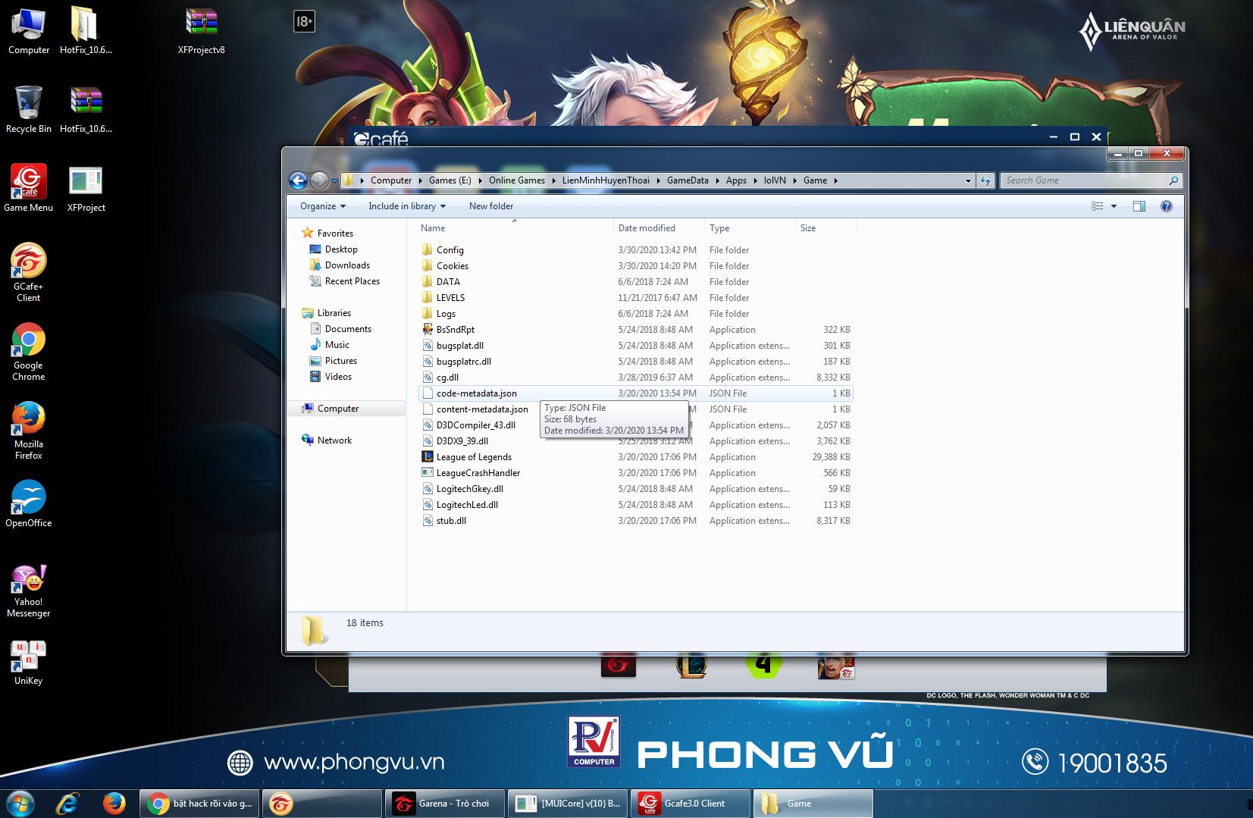1253x818 pixels.
Task: Open Firefox from the taskbar
Action: pos(114,803)
